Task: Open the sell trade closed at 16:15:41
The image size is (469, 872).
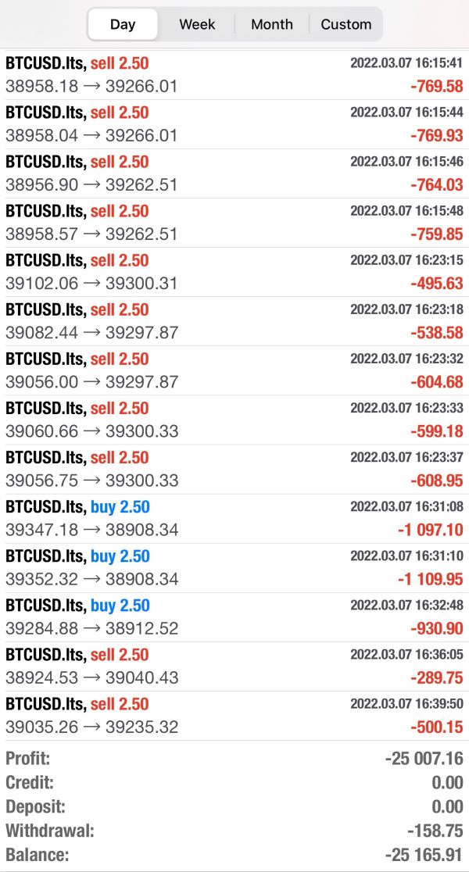Action: [234, 75]
